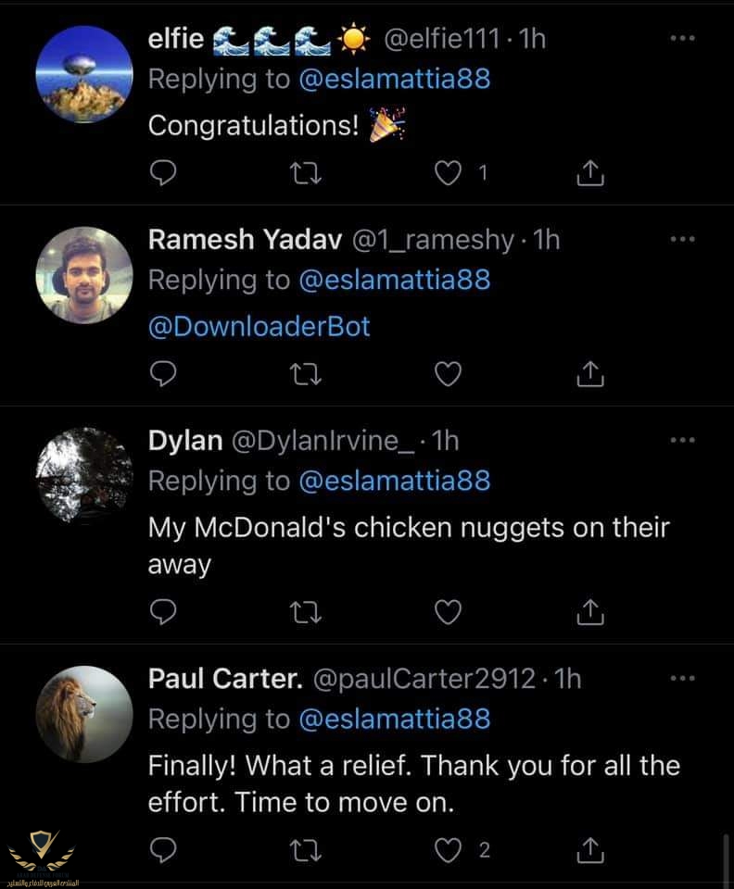Image resolution: width=734 pixels, height=889 pixels.
Task: Like Dylan's chicken nuggets tweet
Action: pos(449,611)
